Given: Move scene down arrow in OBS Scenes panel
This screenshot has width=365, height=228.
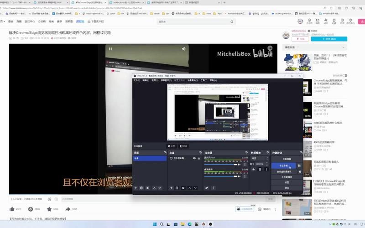Looking at the screenshot, I should click(x=160, y=188).
